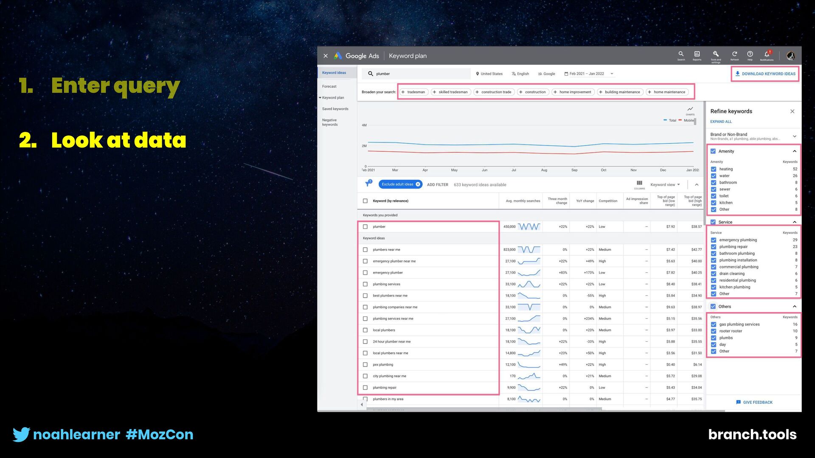Uncheck emergency plumbing service checkbox
This screenshot has height=458, width=815.
tap(714, 240)
